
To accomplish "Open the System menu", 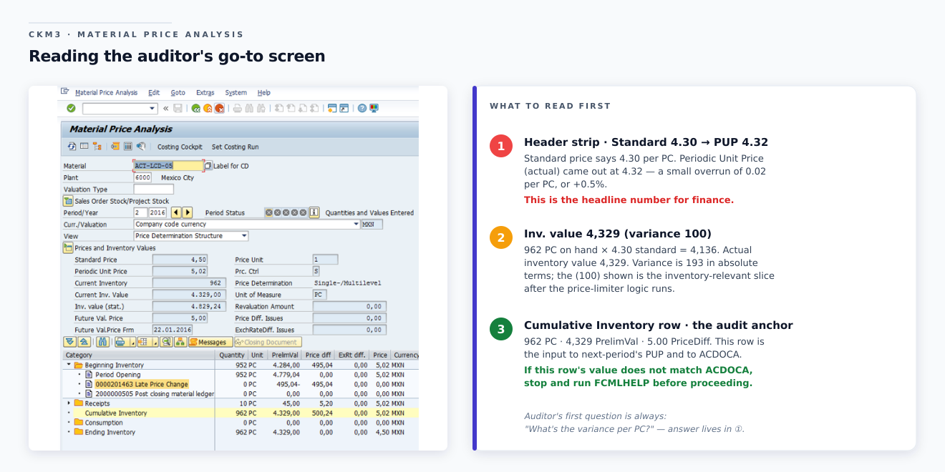I will click(x=236, y=92).
